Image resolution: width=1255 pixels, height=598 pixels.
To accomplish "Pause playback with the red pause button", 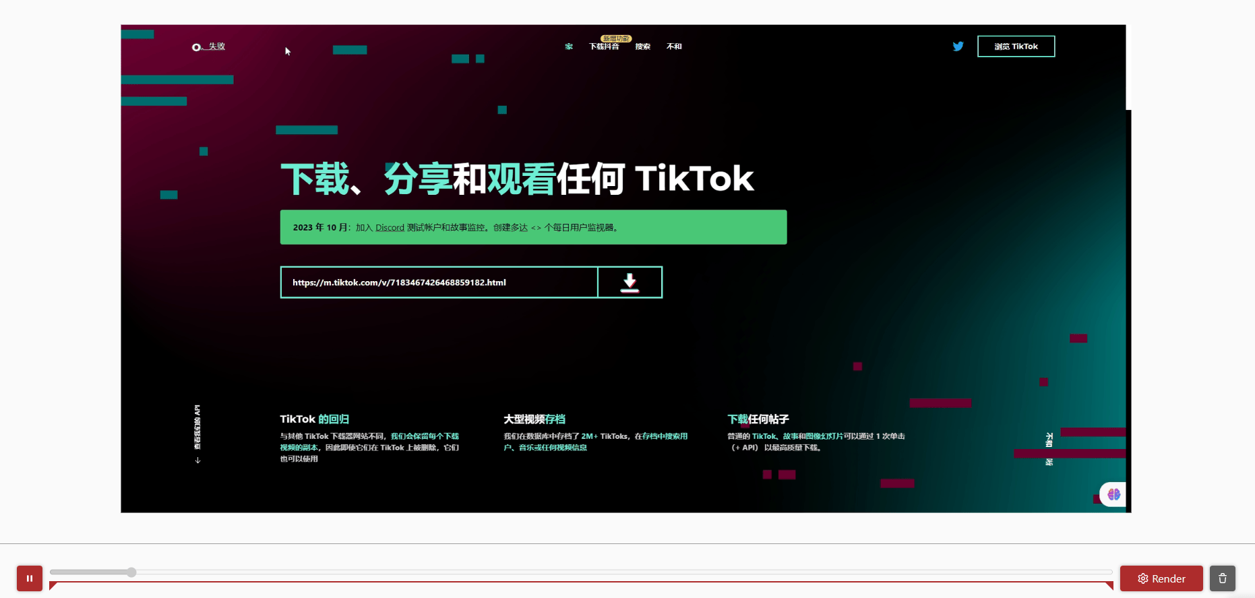I will click(30, 578).
